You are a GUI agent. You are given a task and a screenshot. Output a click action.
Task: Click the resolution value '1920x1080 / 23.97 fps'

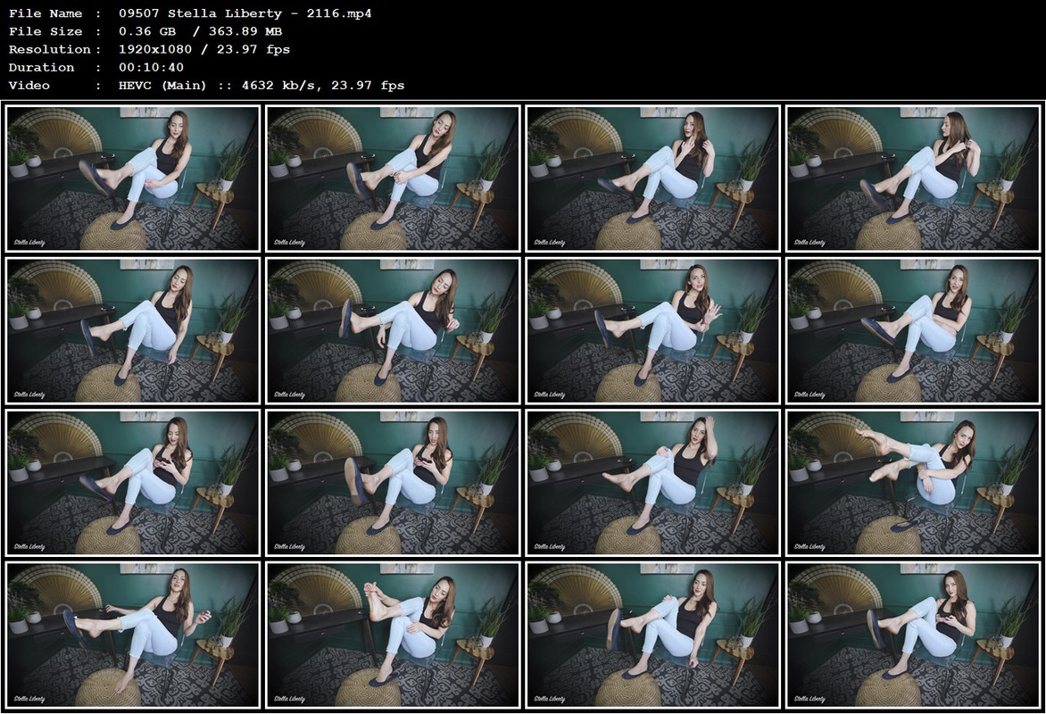pos(204,49)
